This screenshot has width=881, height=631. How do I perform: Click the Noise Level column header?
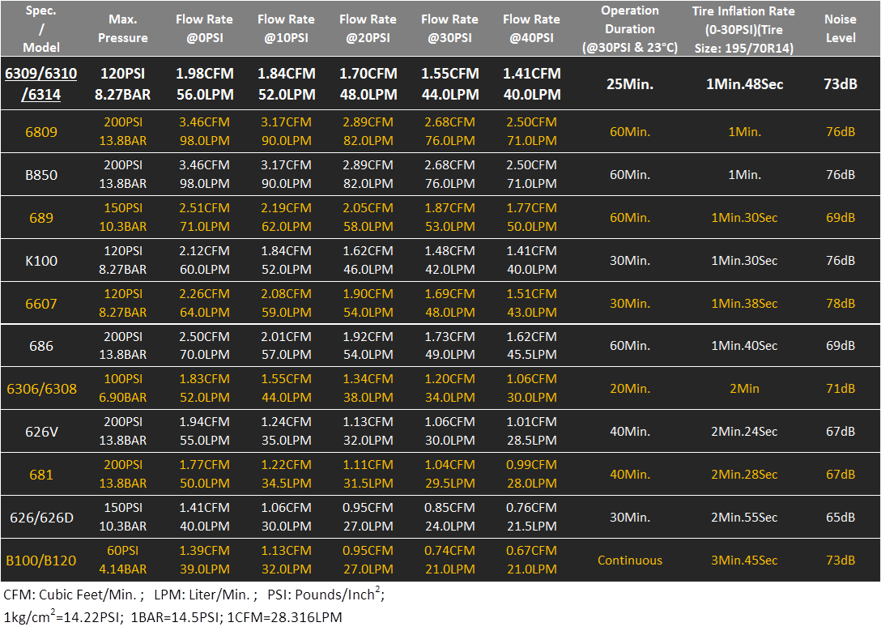pos(841,28)
